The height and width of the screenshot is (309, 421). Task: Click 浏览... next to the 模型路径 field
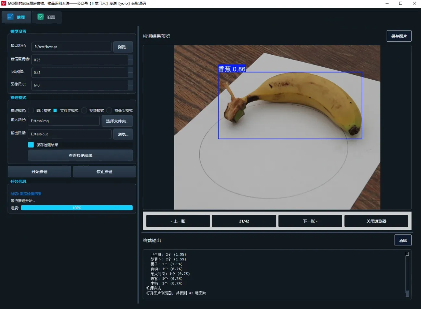(x=123, y=47)
